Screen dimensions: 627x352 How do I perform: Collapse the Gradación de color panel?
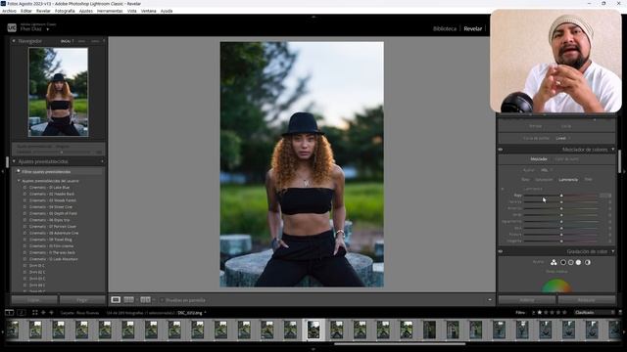click(x=612, y=251)
